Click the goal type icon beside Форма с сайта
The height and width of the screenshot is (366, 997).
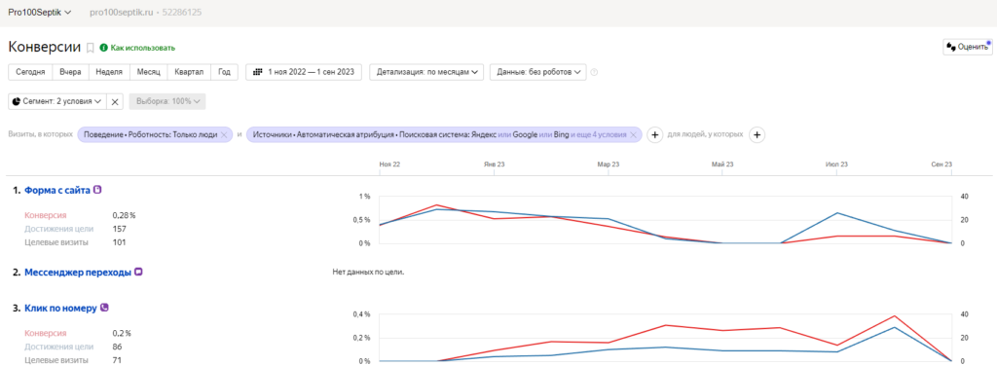98,190
